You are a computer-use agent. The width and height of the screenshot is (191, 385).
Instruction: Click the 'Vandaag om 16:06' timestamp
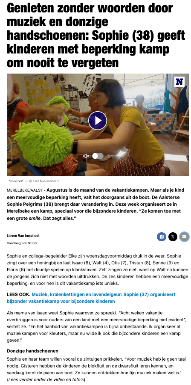tap(22, 243)
